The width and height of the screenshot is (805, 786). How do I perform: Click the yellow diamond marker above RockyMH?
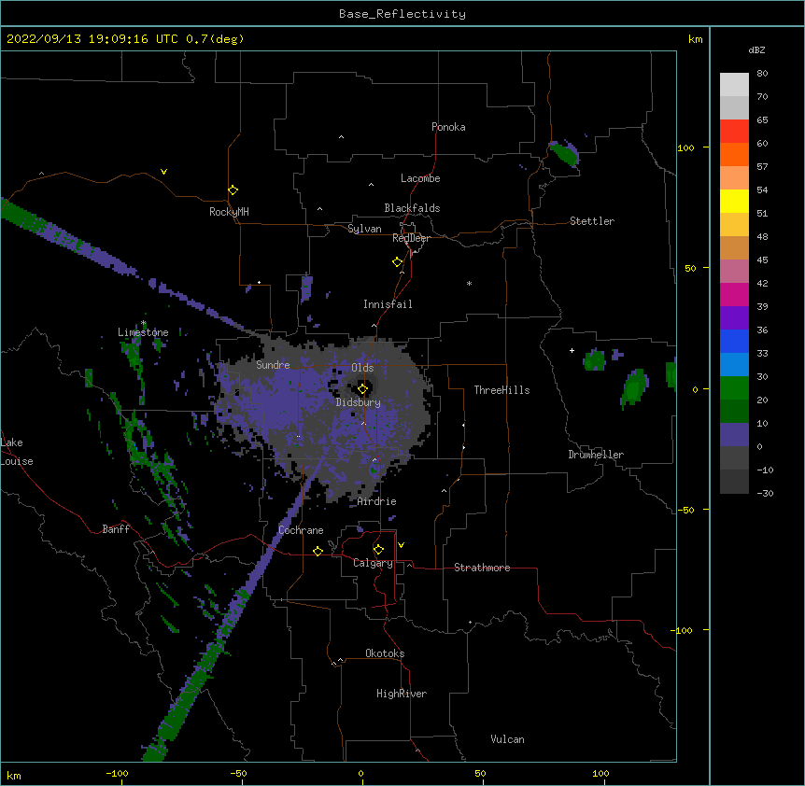pos(233,190)
